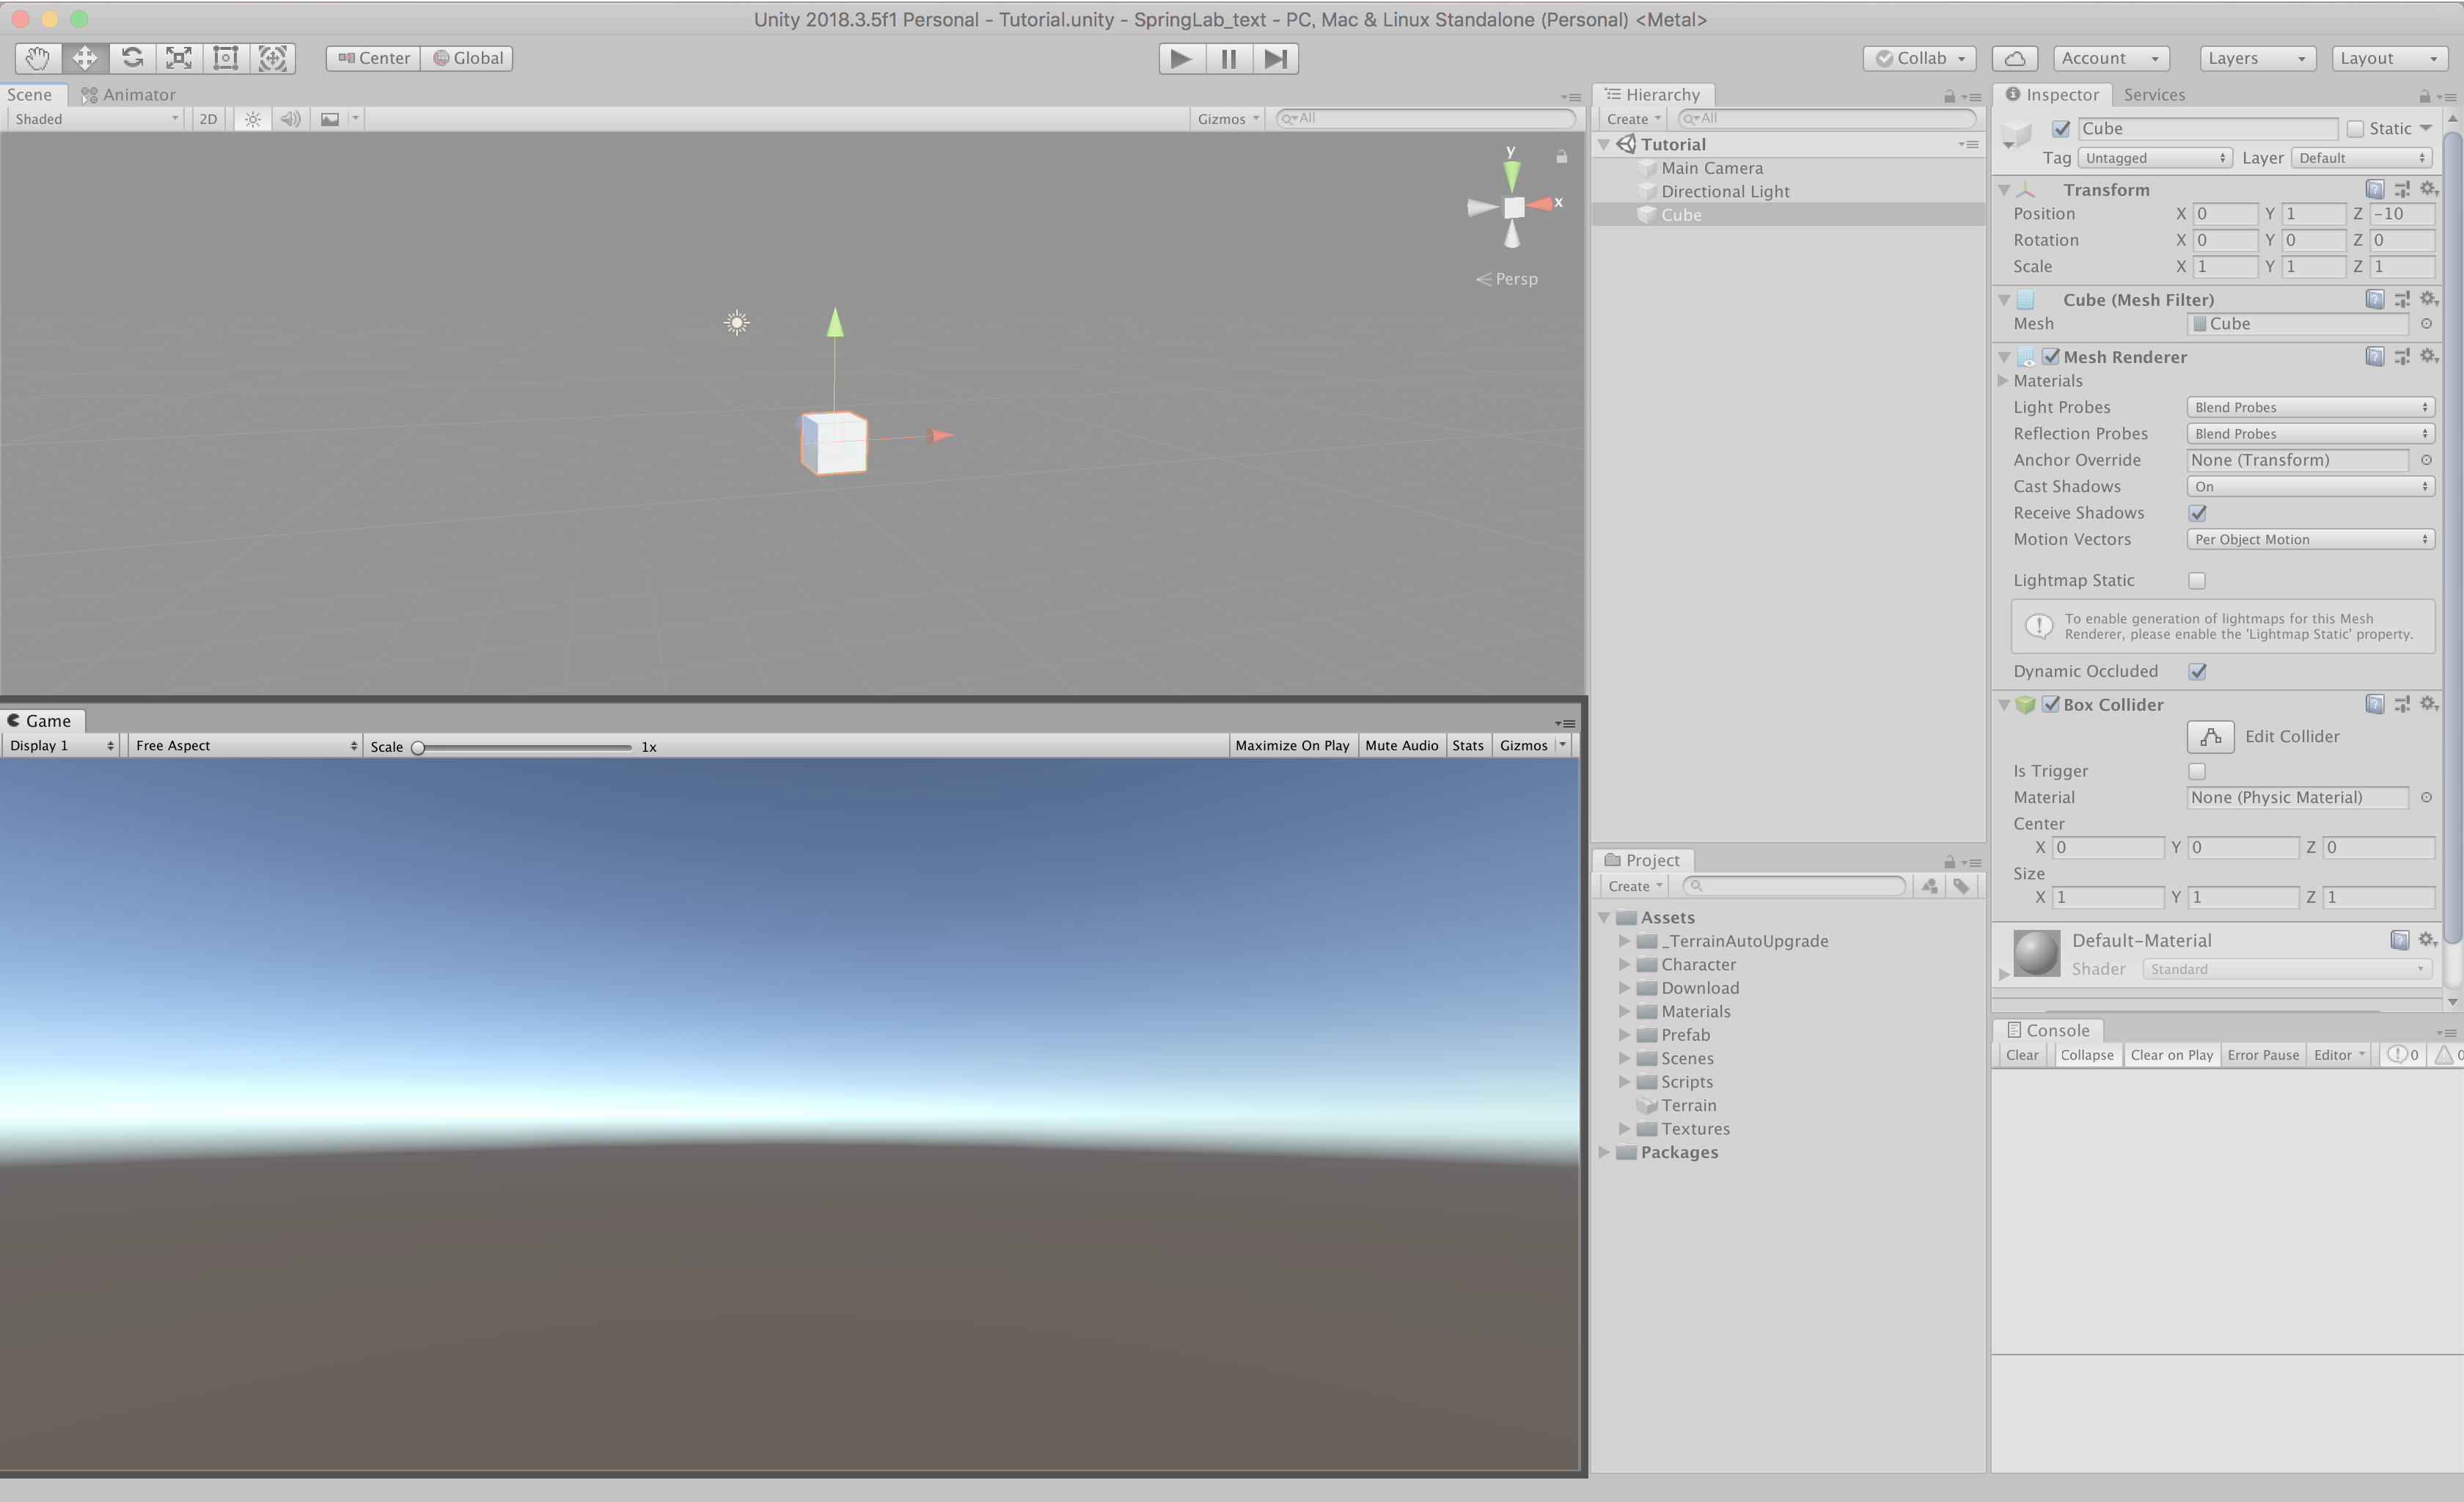Open the Layers dropdown
This screenshot has height=1502, width=2464.
coord(2257,58)
